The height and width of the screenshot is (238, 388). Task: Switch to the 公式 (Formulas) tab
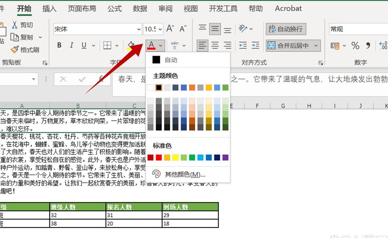115,8
